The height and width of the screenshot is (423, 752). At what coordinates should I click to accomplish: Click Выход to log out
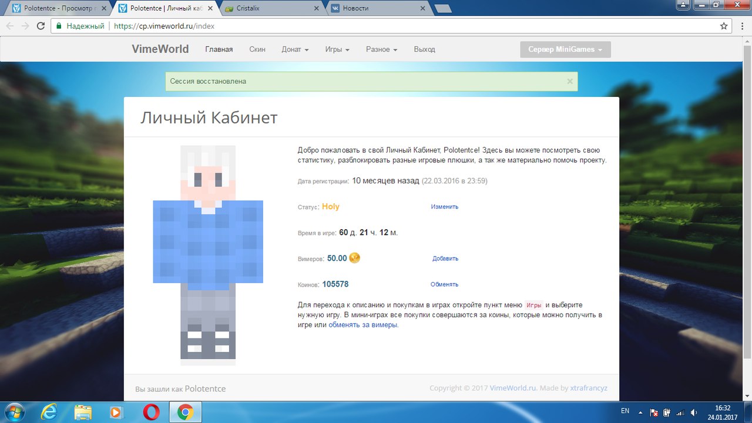pyautogui.click(x=424, y=49)
